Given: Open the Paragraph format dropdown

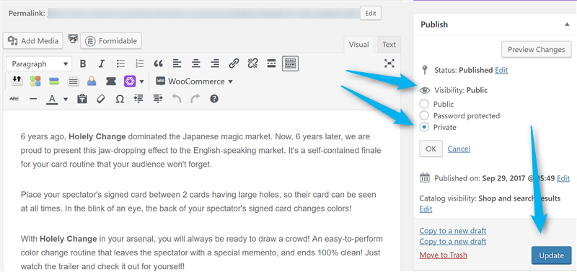Looking at the screenshot, I should pyautogui.click(x=39, y=64).
